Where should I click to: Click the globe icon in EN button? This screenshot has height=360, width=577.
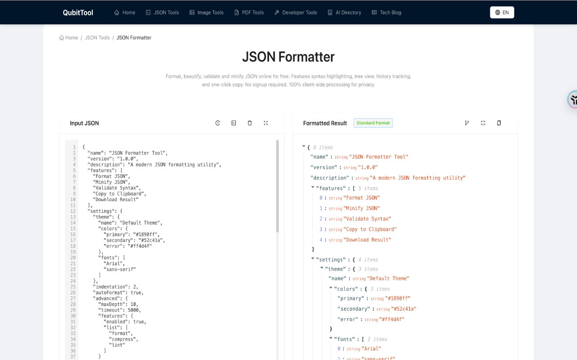pos(498,13)
